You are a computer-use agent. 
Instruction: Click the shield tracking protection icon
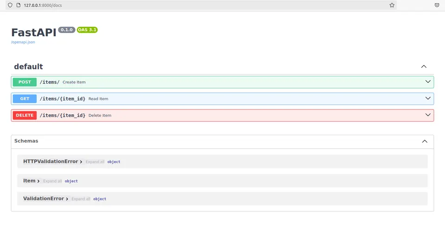coord(10,5)
